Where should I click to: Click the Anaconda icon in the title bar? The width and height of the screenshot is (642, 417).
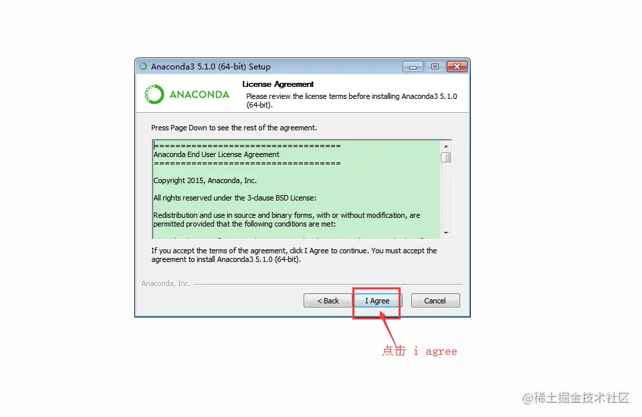[x=143, y=66]
